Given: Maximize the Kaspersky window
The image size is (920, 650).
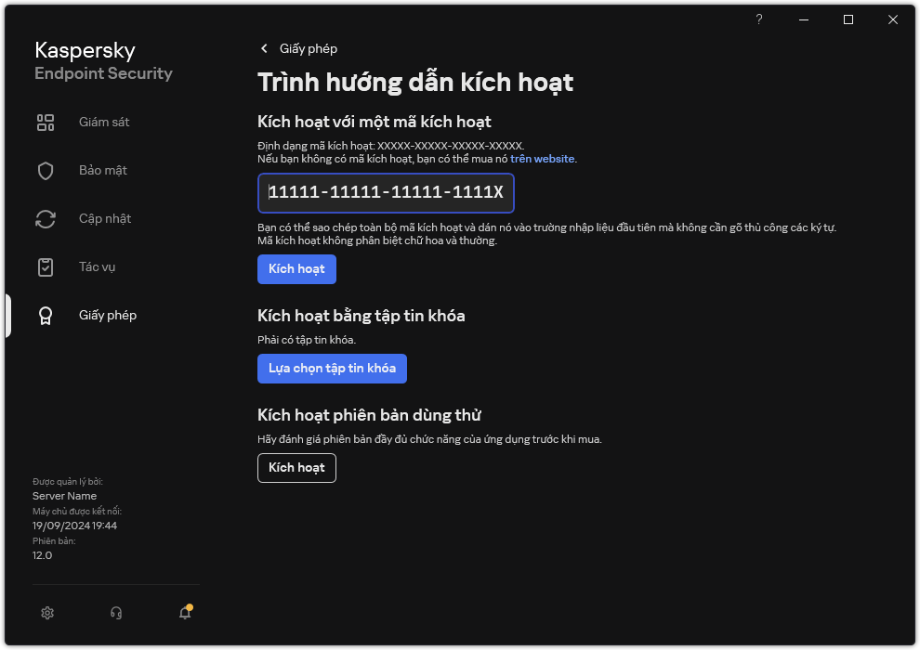Looking at the screenshot, I should [848, 19].
